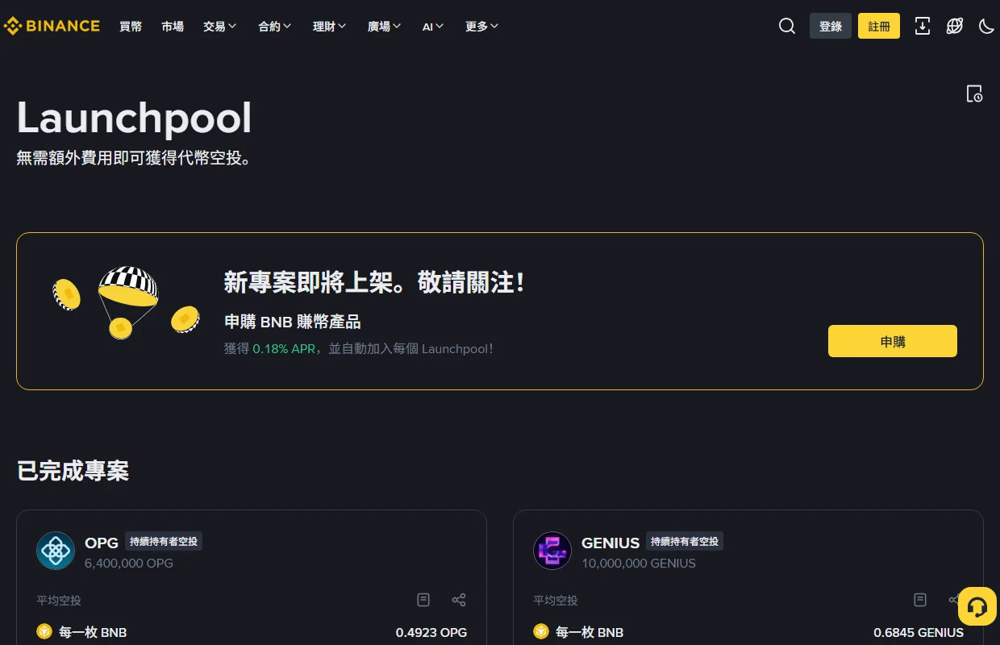Expand the 更多 dropdown menu

482,27
